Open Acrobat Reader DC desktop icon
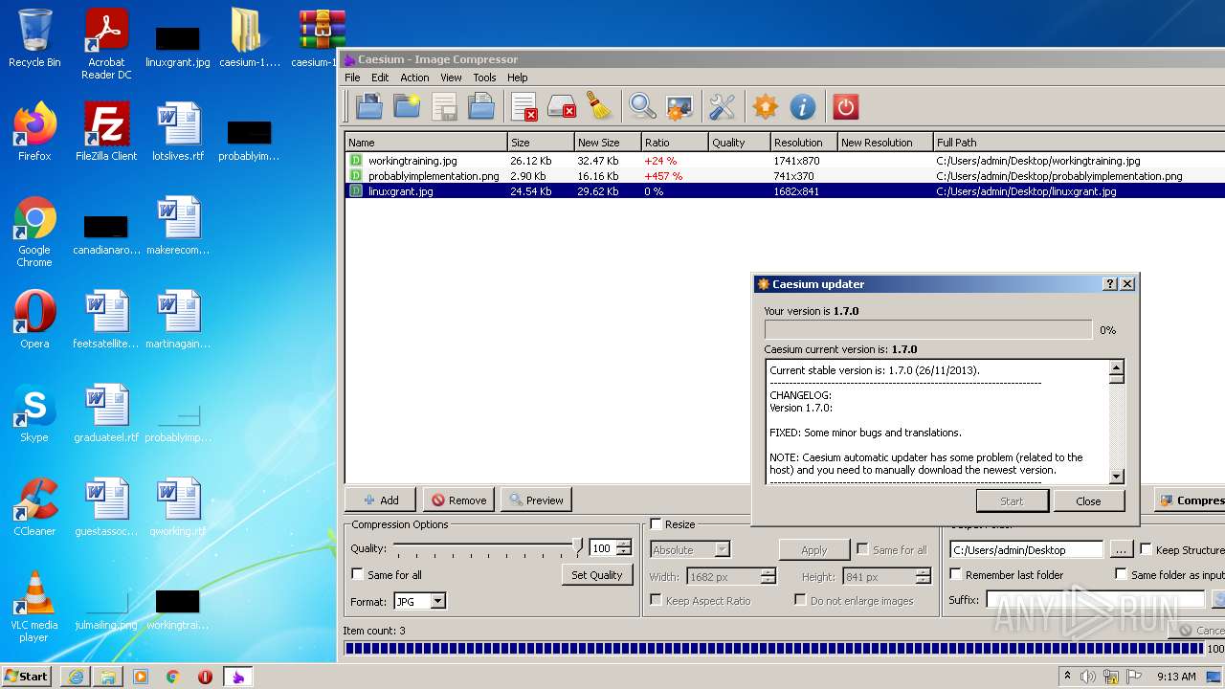This screenshot has height=689, width=1225. pos(106,44)
